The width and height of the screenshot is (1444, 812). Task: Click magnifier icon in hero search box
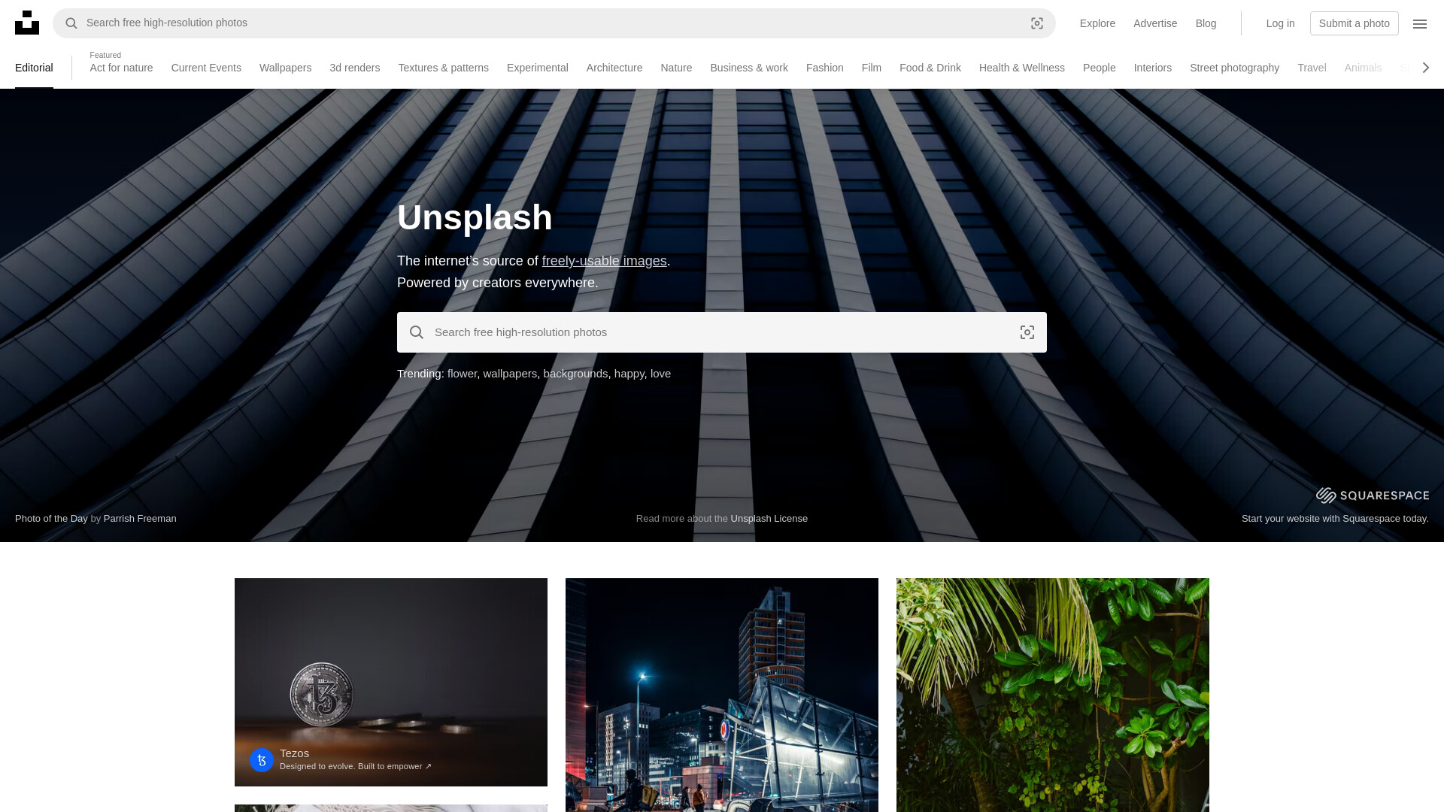417,332
